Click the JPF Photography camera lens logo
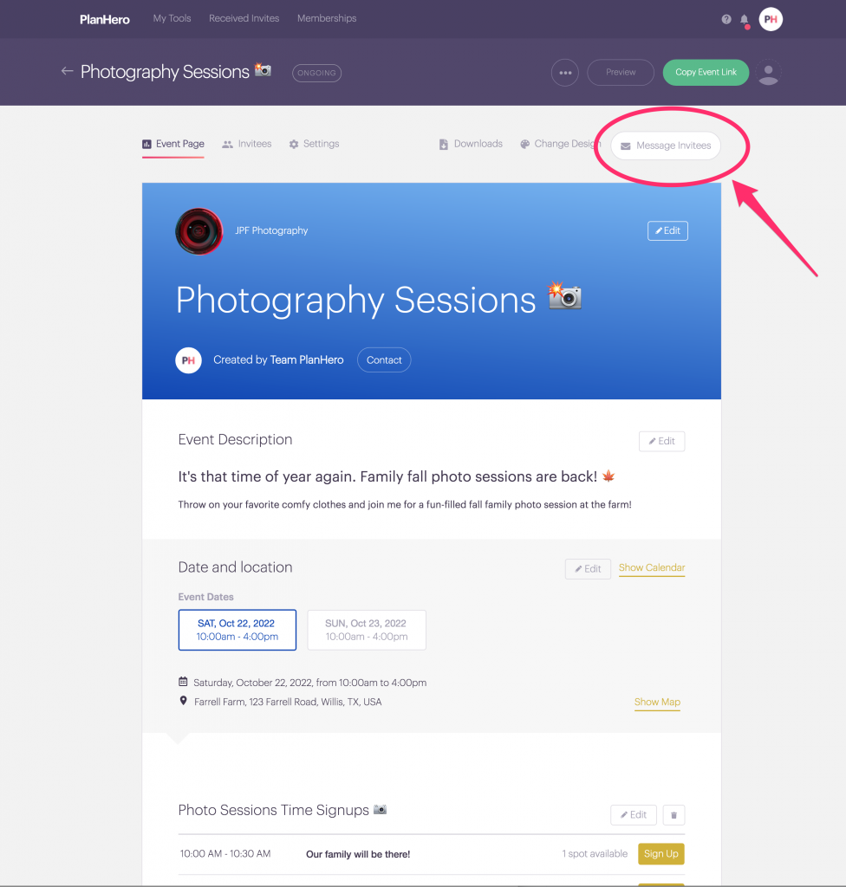 click(x=199, y=231)
